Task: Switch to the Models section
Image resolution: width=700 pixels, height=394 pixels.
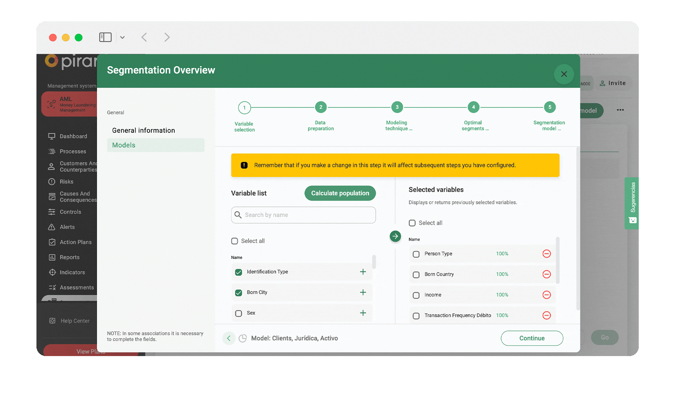Action: (123, 145)
